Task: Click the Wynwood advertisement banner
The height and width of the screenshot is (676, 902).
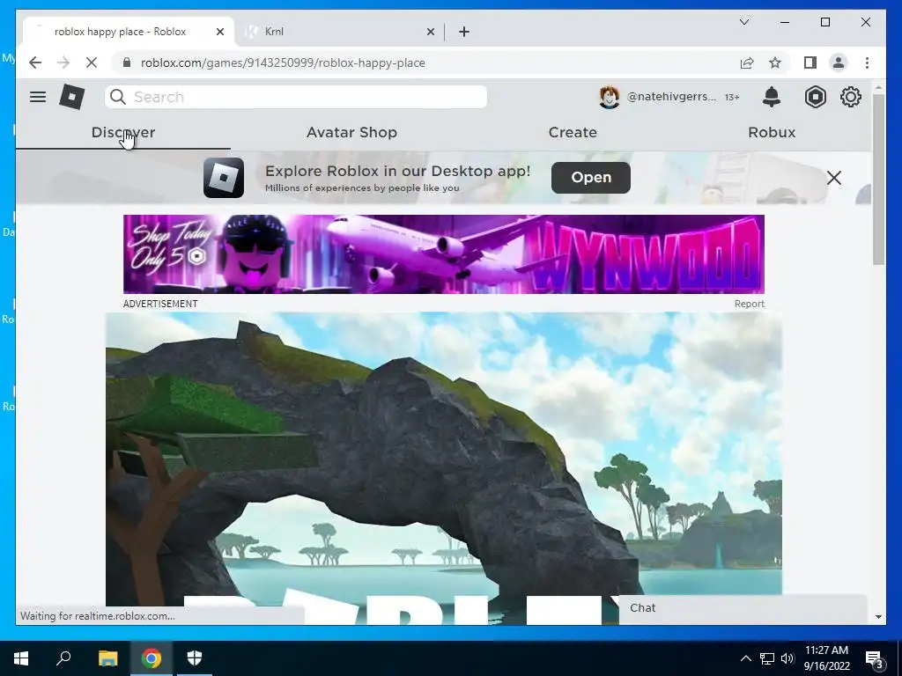Action: pos(444,254)
